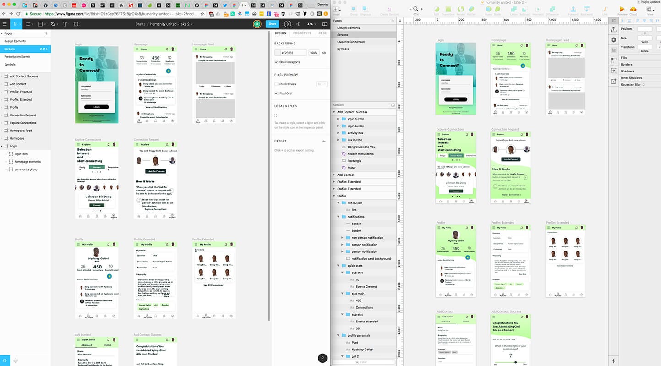Enable the Pixel Preview checkbox
Screen dimensions: 661x366
pyautogui.click(x=276, y=84)
